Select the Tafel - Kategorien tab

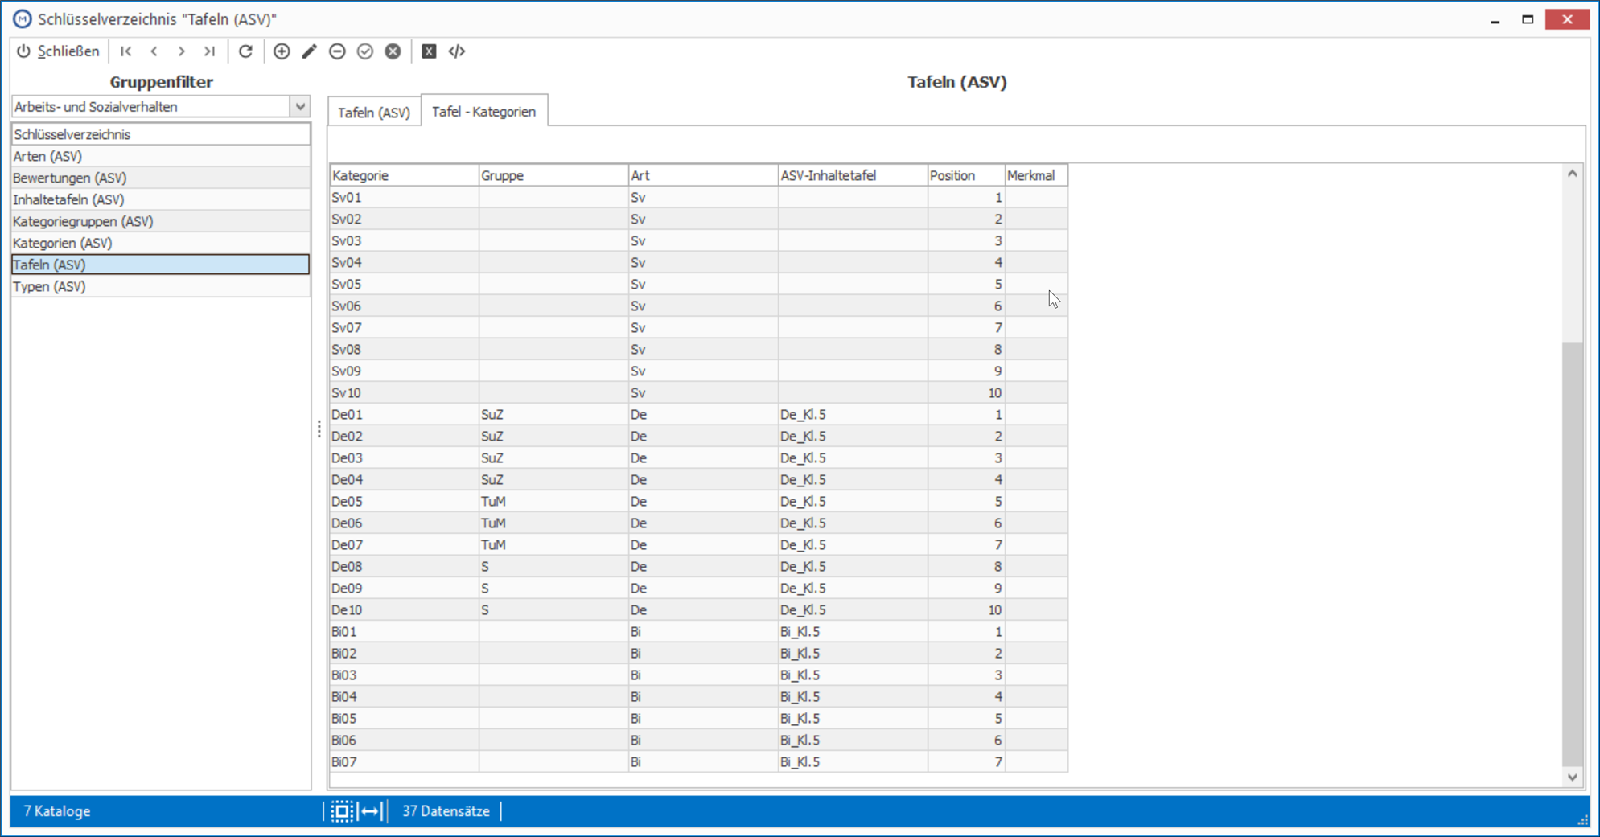click(x=483, y=111)
